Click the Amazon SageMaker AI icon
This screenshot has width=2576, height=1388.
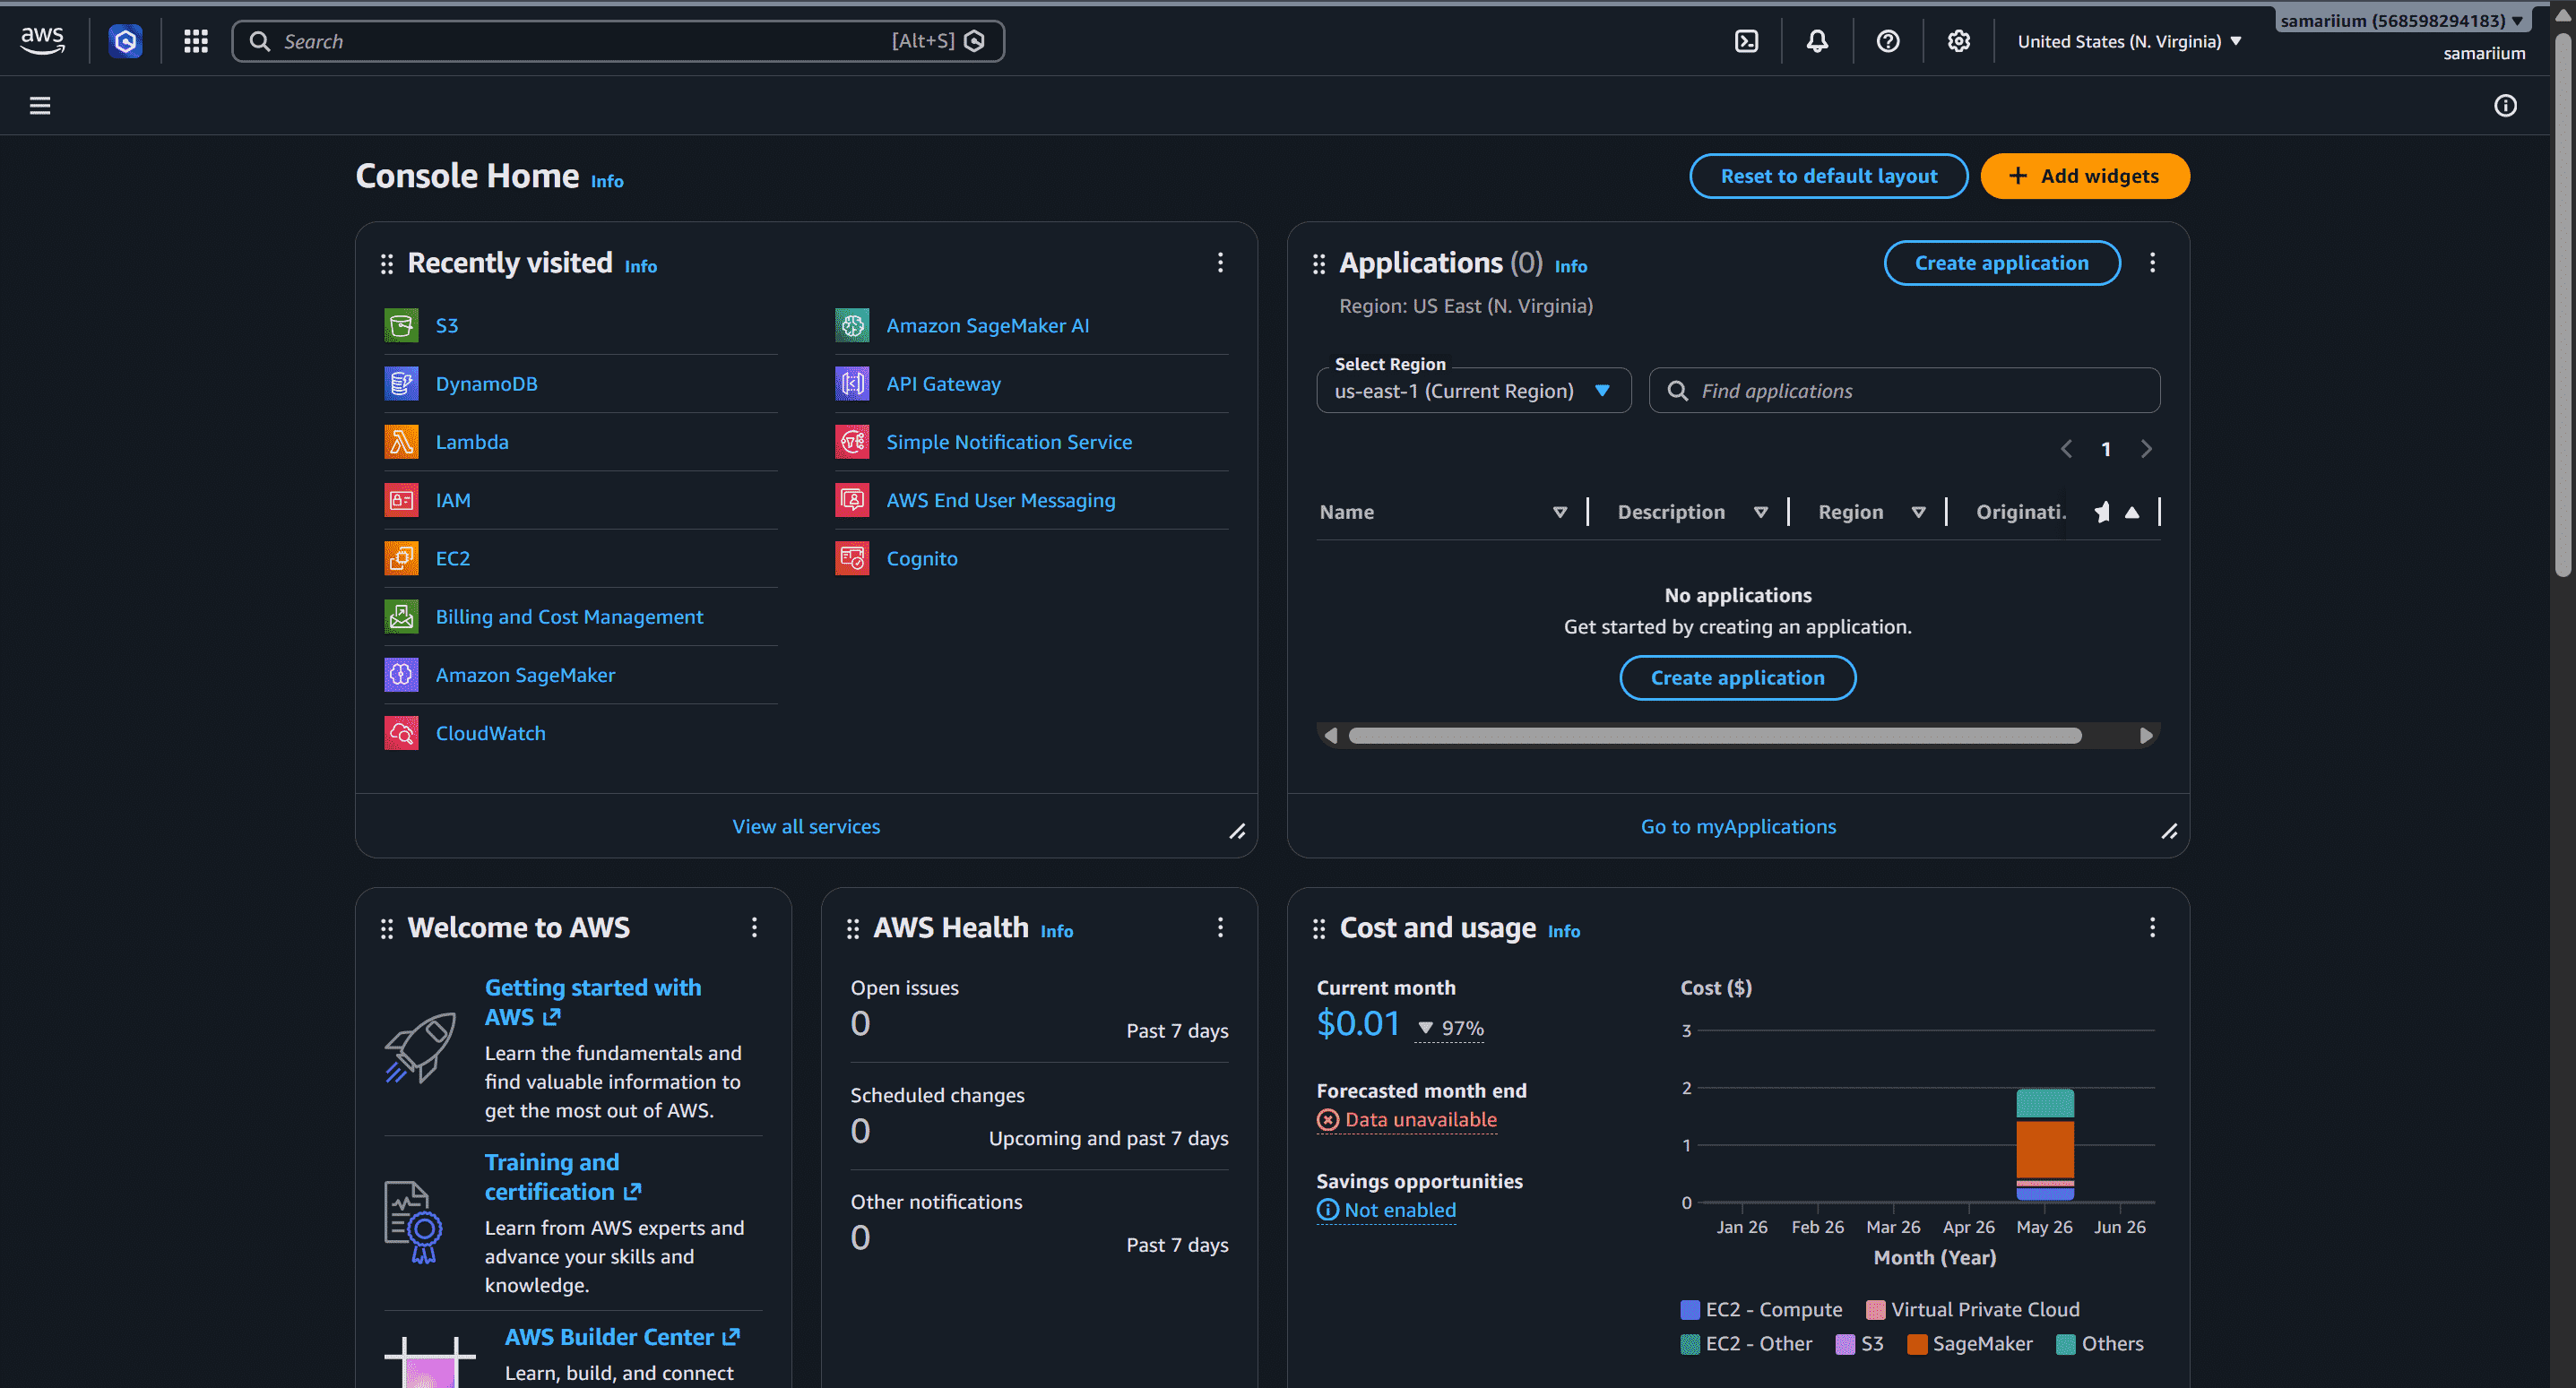853,325
